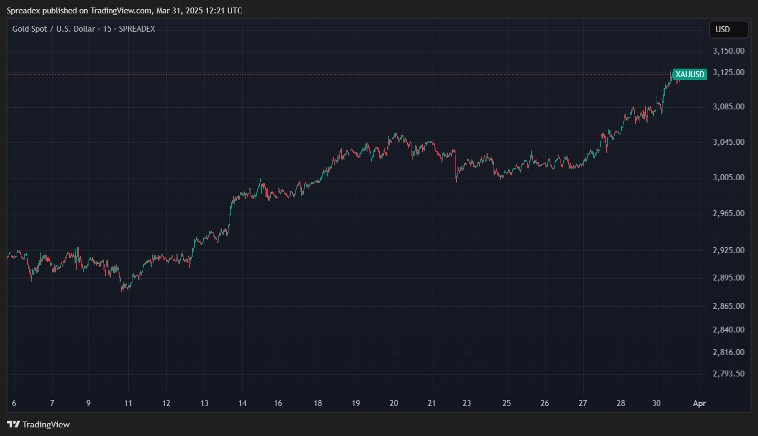Click the XAUUSD price label tag
The width and height of the screenshot is (758, 436).
click(689, 74)
